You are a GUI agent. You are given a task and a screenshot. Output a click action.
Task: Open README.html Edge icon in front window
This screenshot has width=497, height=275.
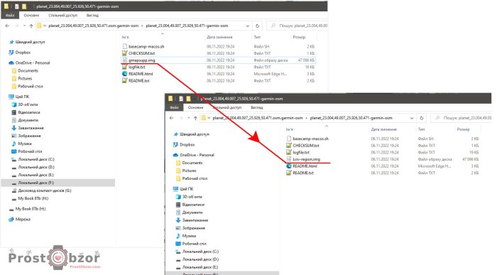point(289,166)
